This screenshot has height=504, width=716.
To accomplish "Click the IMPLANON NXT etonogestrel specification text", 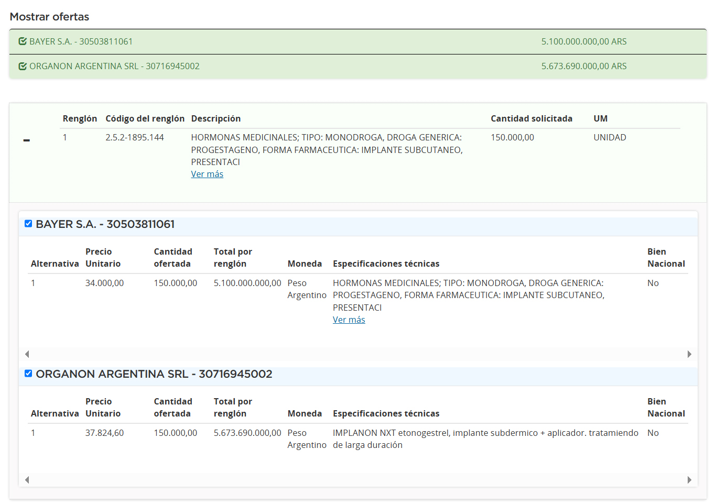I will point(485,439).
